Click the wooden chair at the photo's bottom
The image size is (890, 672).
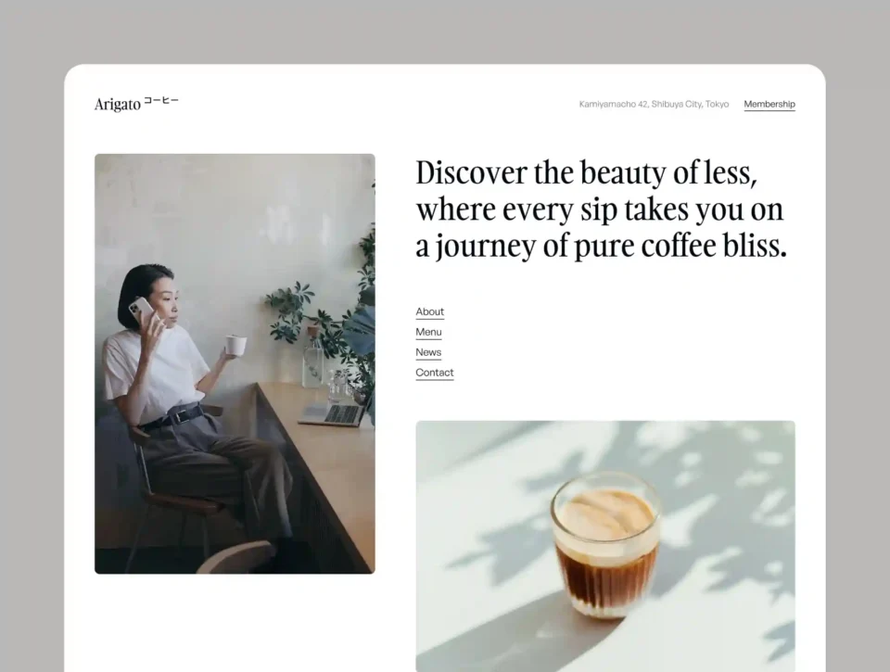pos(232,556)
